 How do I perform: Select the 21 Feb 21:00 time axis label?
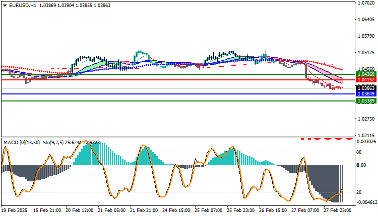coord(144,210)
